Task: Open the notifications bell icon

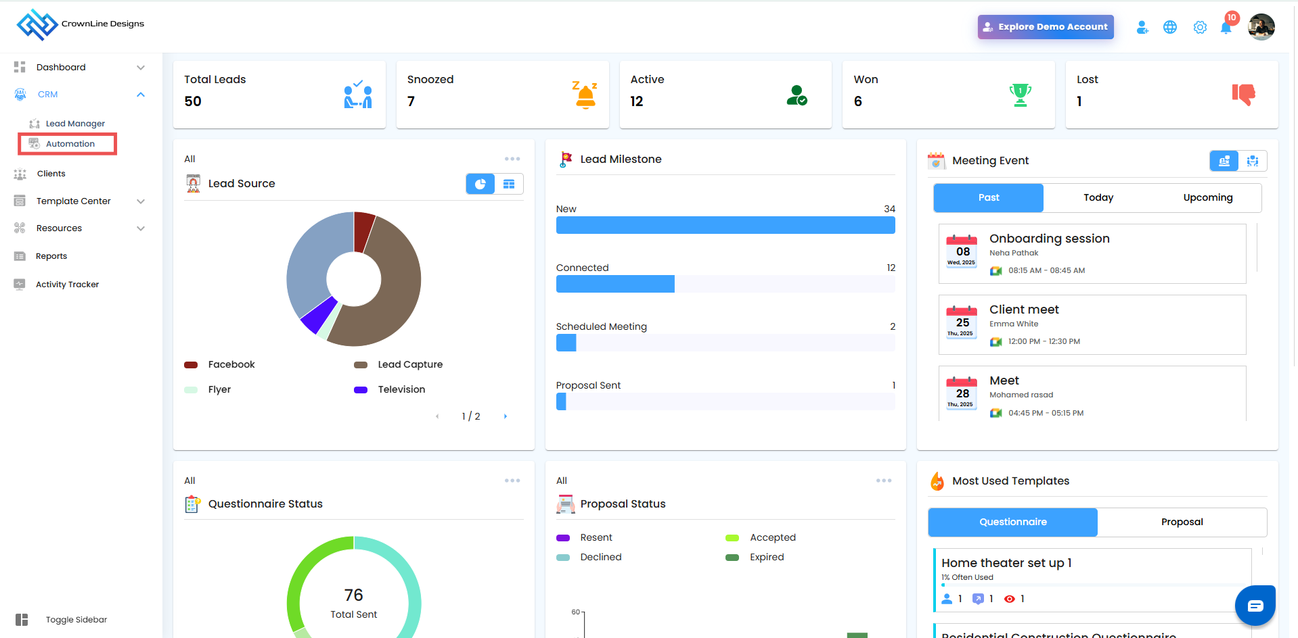Action: click(1226, 28)
